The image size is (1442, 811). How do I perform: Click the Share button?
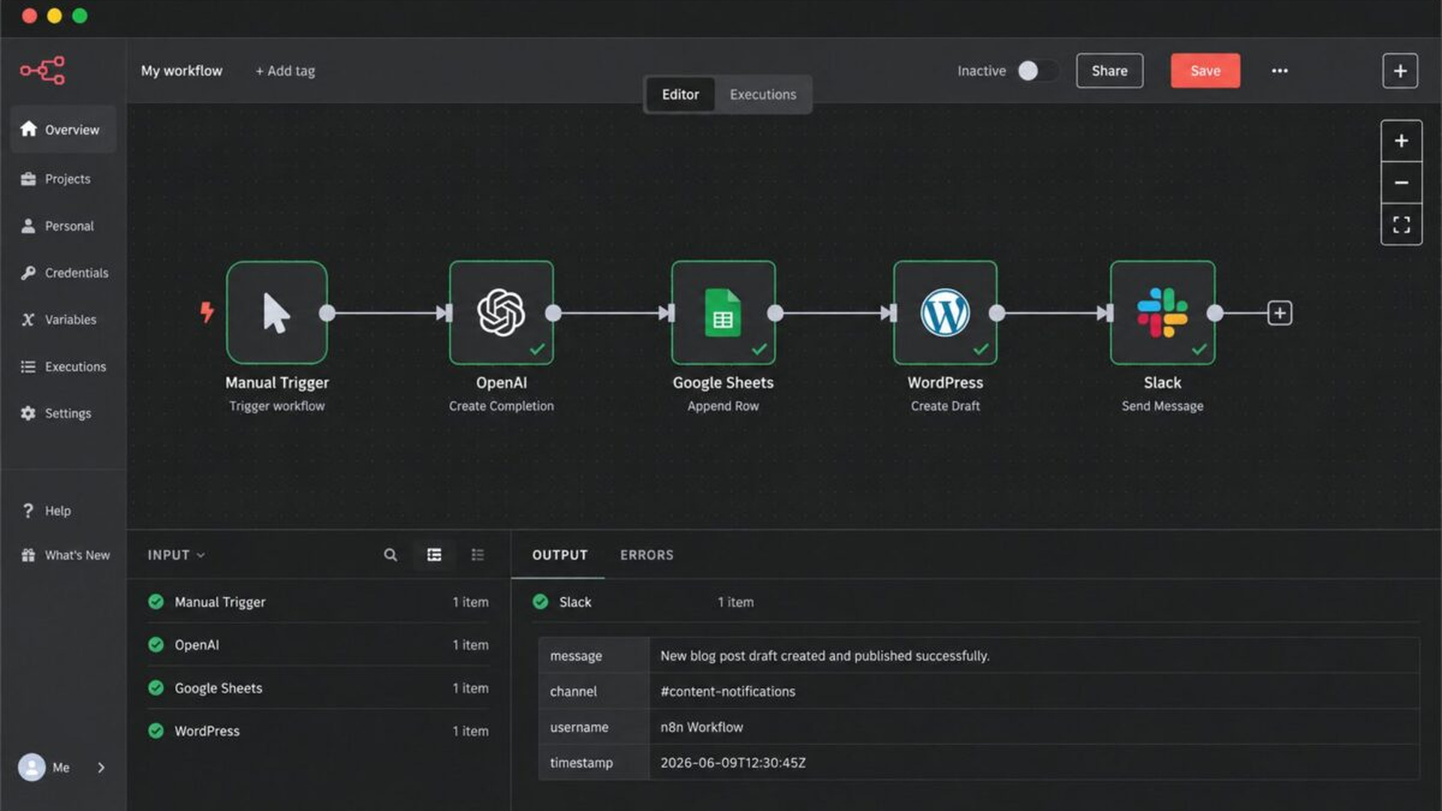point(1109,71)
